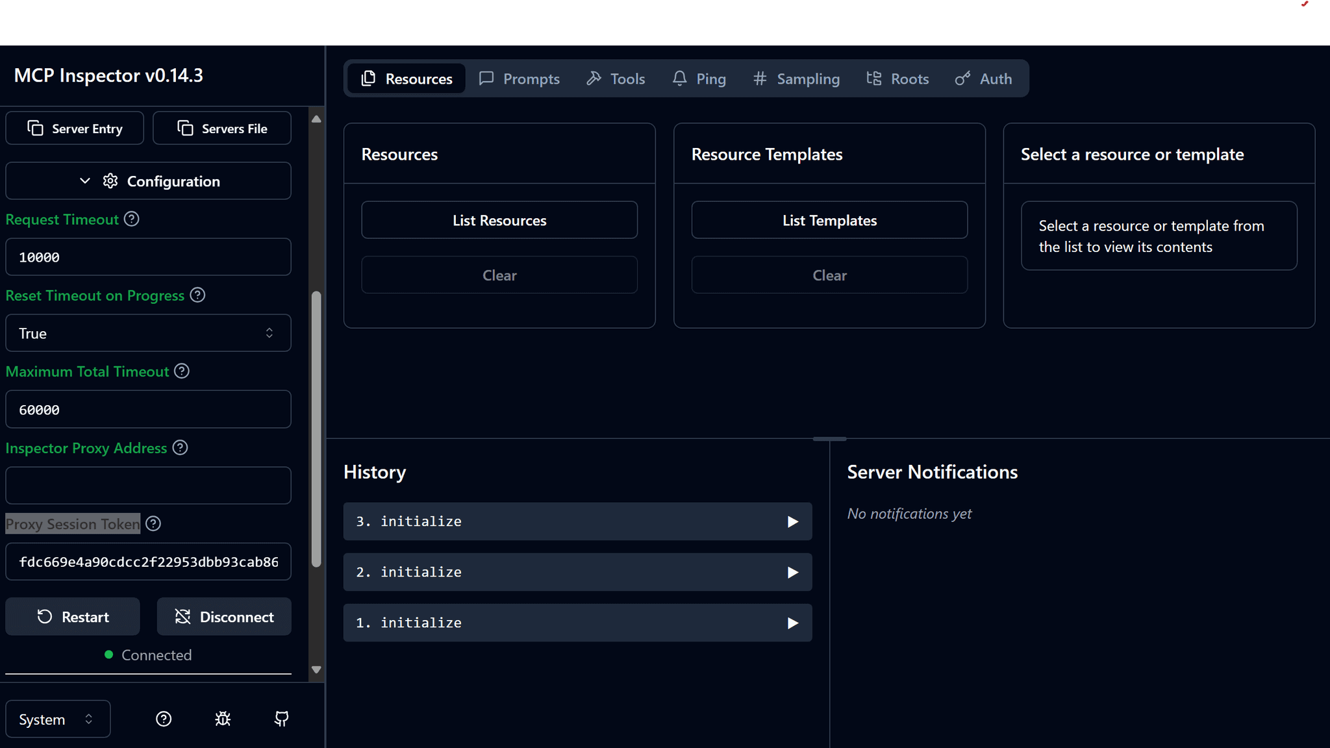Viewport: 1330px width, 748px height.
Task: Click the Inspector Proxy Address help icon
Action: point(179,447)
